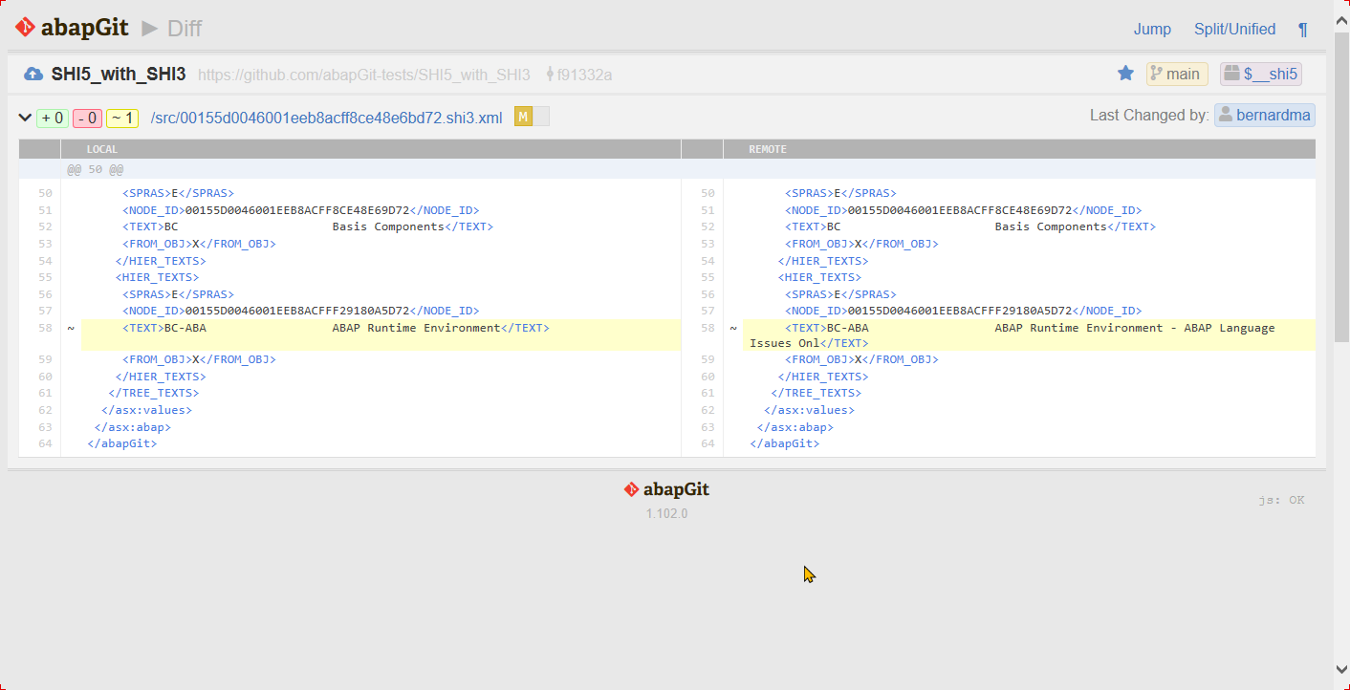1350x690 pixels.
Task: Toggle hidden characters pilcrow symbol
Action: 1302,30
